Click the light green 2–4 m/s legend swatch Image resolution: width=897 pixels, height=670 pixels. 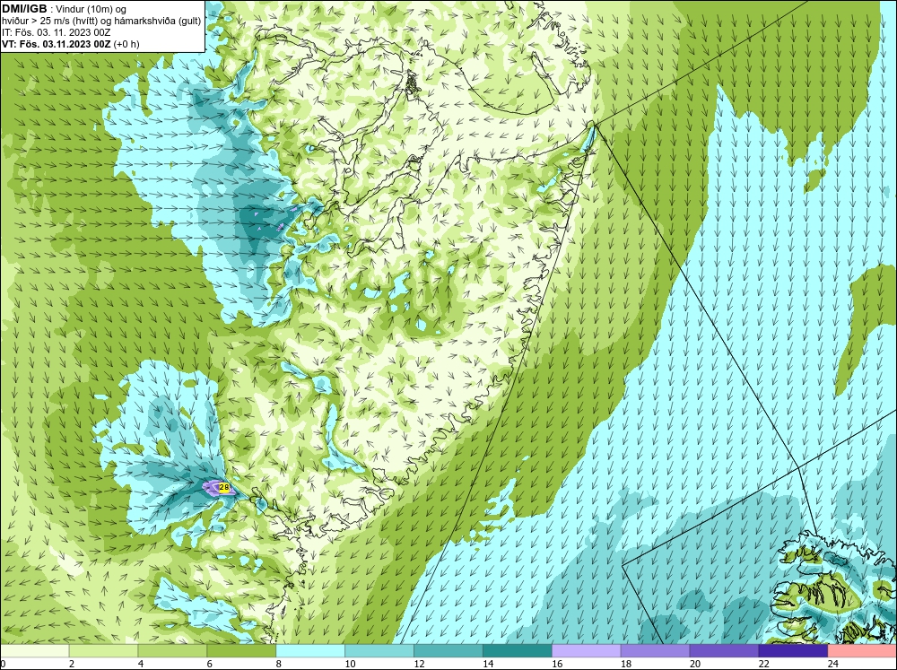(x=103, y=651)
